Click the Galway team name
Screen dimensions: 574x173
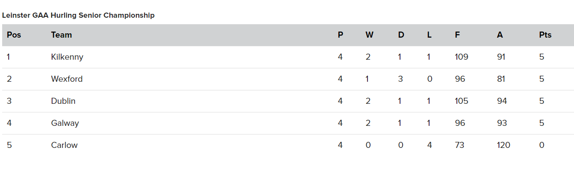(65, 123)
